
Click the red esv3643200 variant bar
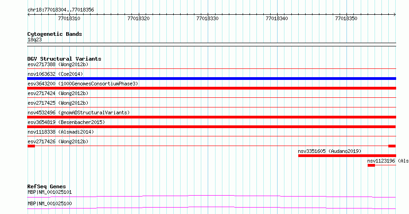(211, 88)
